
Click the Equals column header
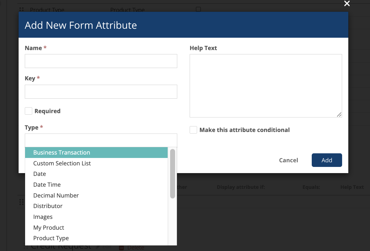(x=311, y=187)
